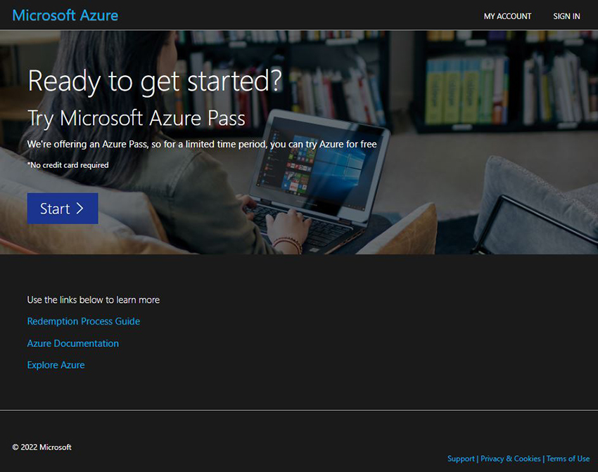
Task: Click the Start button
Action: (63, 208)
